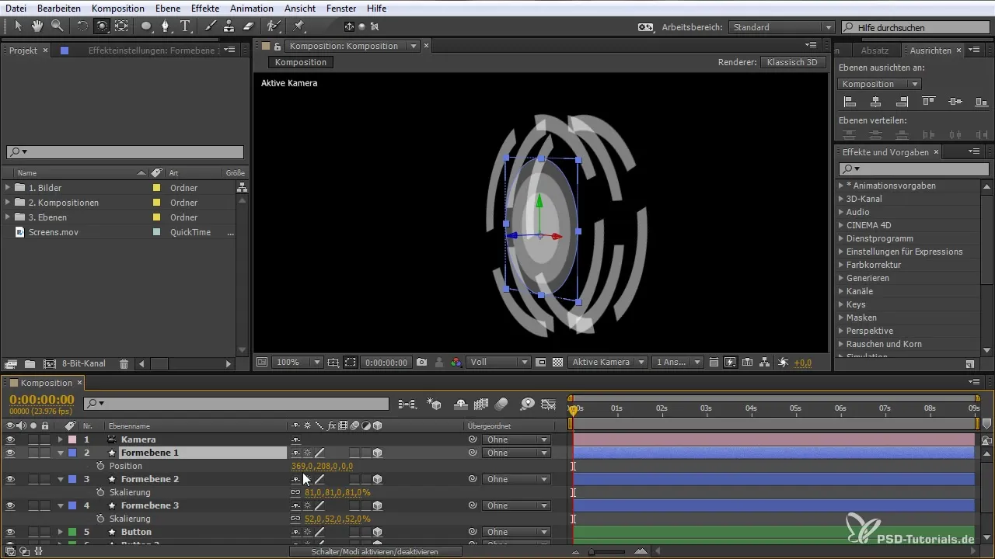Open the composition flowchart icon

(764, 362)
